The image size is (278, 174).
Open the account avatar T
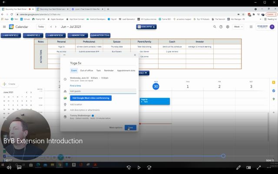(x=272, y=27)
